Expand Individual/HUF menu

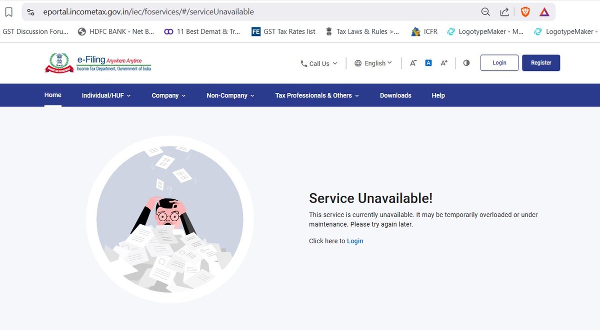click(x=106, y=95)
